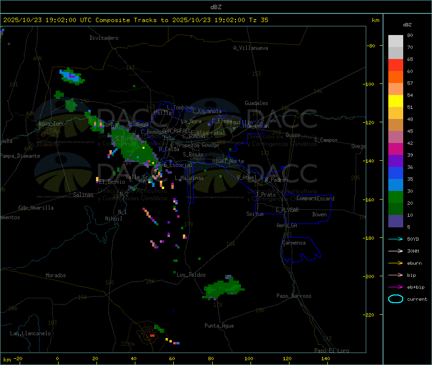Image resolution: width=432 pixels, height=365 pixels.
Task: Click the 65 dBZ red color swatch
Action: 396,65
